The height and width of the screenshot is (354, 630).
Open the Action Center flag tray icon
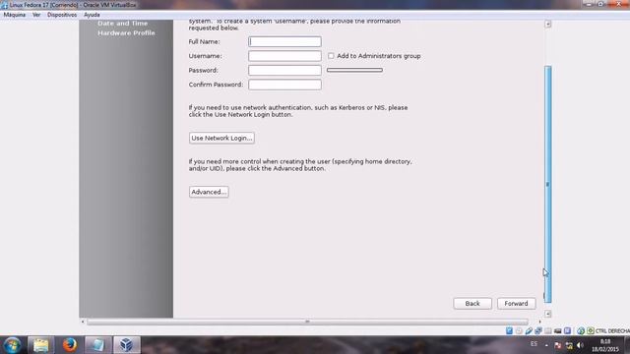558,345
